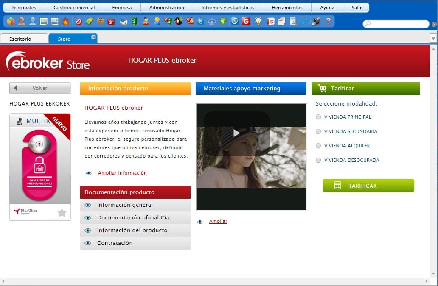Click the red target toolbar icon
Image resolution: width=438 pixels, height=286 pixels.
coord(79,22)
